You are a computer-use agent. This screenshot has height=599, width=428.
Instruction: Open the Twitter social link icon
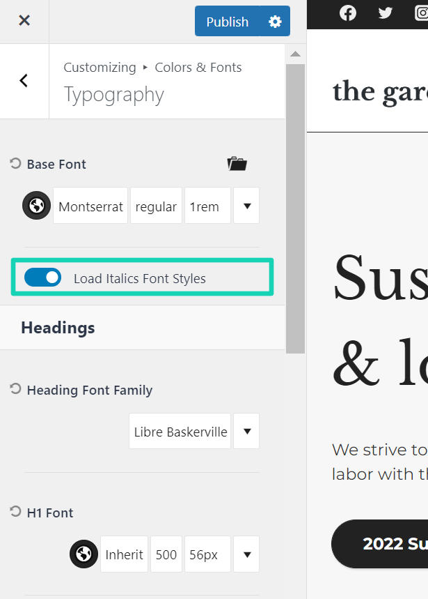385,13
